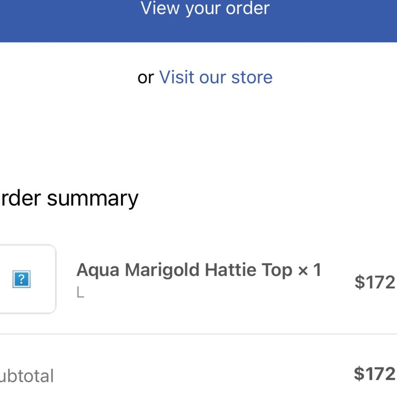Click the Order summary heading
397x397 pixels.
(x=69, y=199)
